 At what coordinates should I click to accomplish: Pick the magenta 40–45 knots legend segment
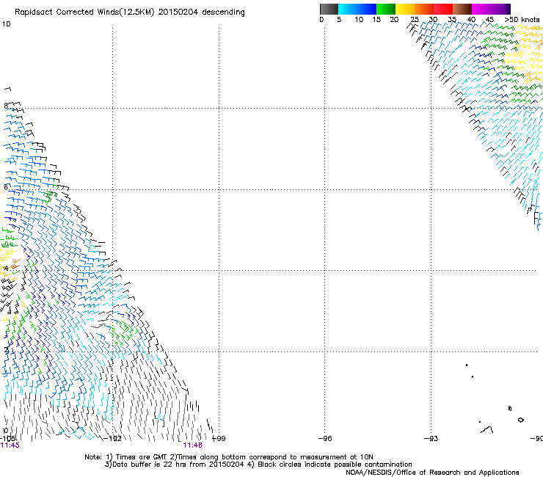point(481,9)
